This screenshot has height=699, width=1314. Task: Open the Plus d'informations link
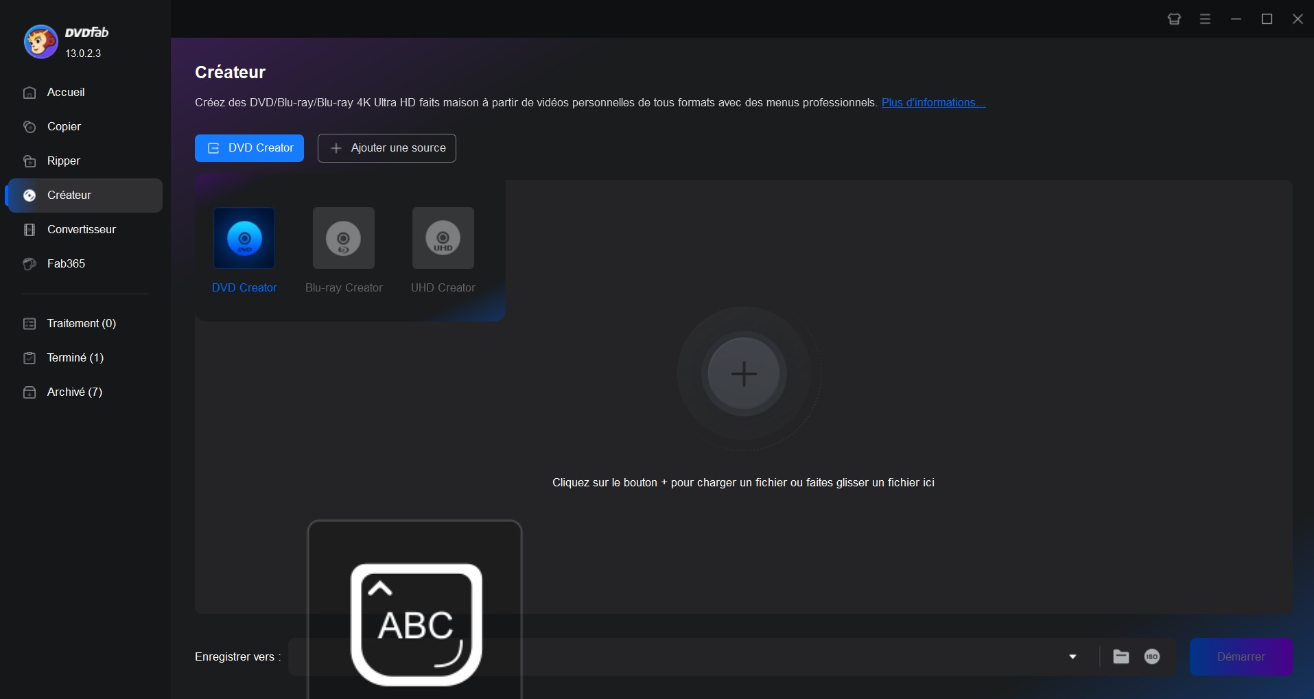[933, 103]
